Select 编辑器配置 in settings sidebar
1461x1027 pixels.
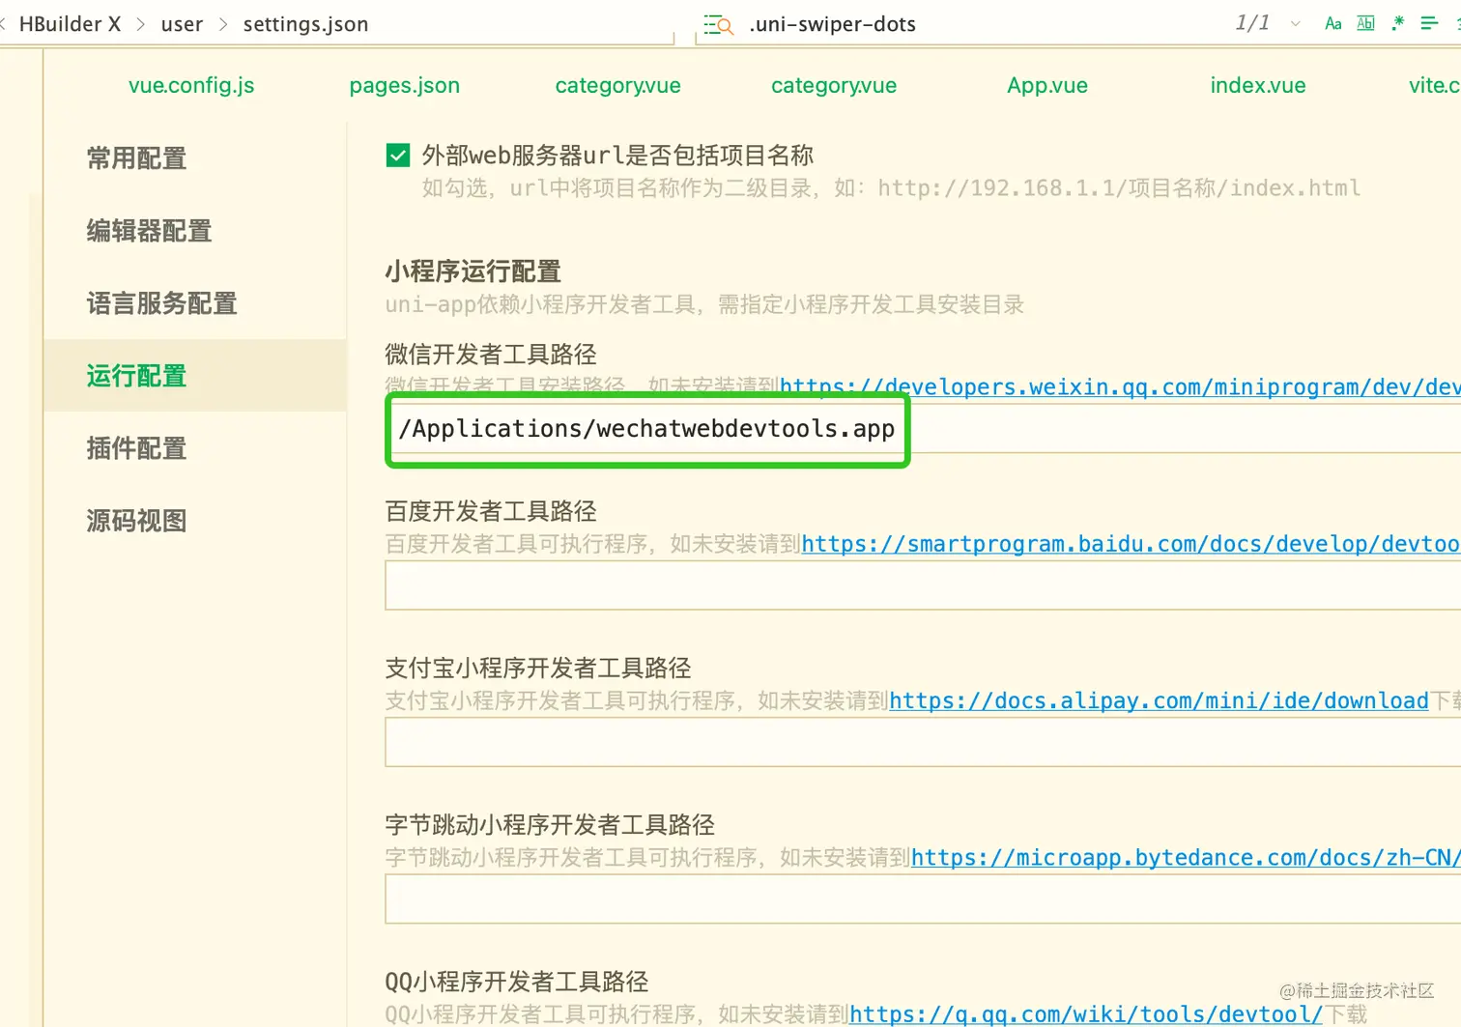tap(149, 231)
